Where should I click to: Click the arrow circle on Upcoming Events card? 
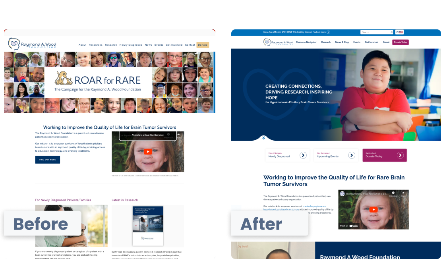point(352,155)
